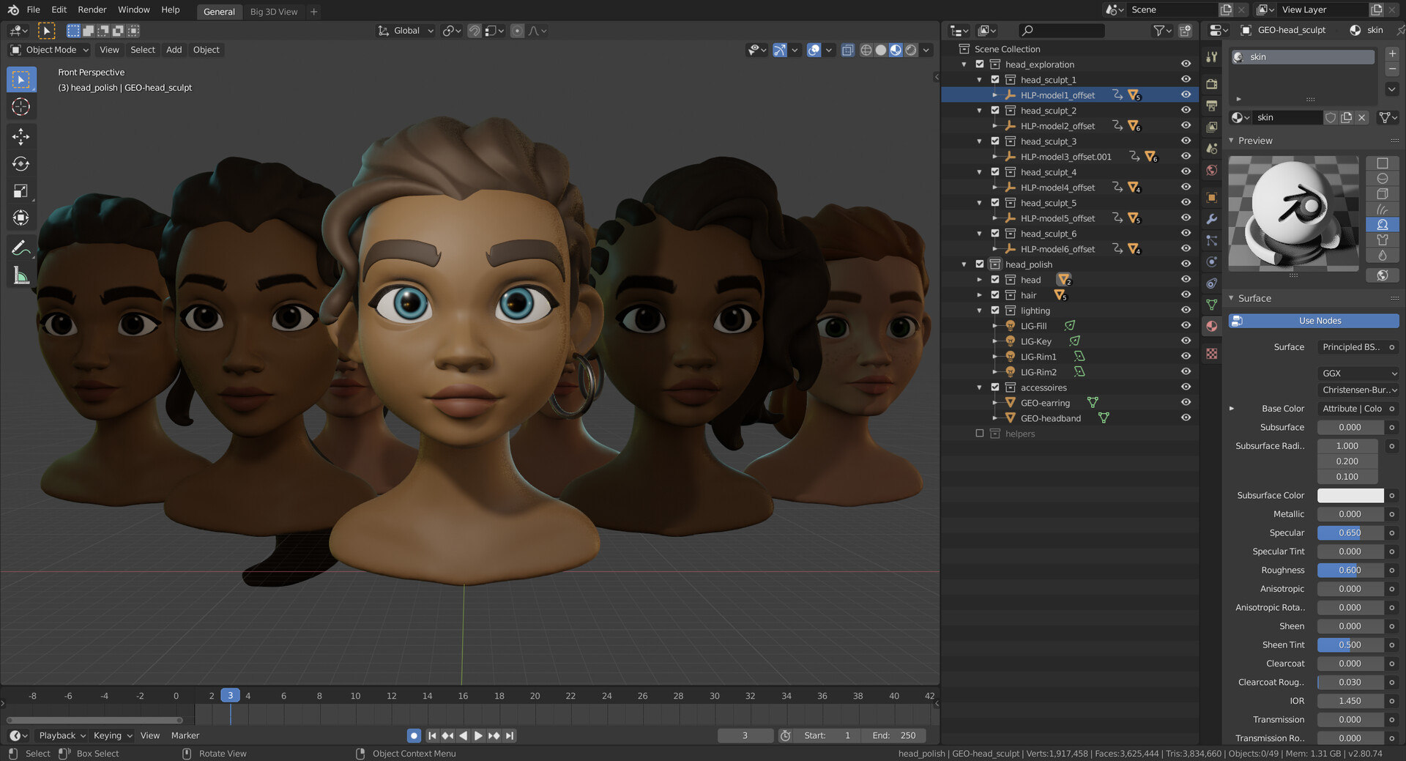Viewport: 1406px width, 761px height.
Task: Jump to the timeline end frame
Action: point(510,735)
